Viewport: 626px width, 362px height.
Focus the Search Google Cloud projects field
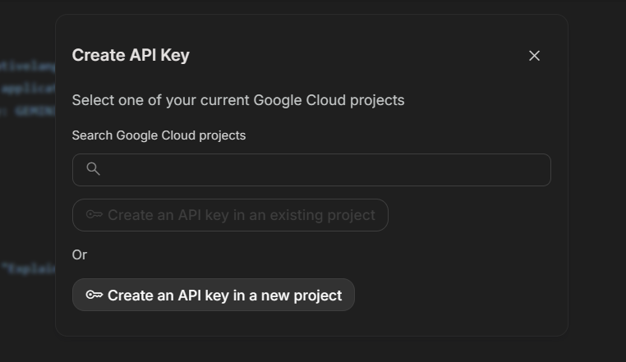click(311, 170)
